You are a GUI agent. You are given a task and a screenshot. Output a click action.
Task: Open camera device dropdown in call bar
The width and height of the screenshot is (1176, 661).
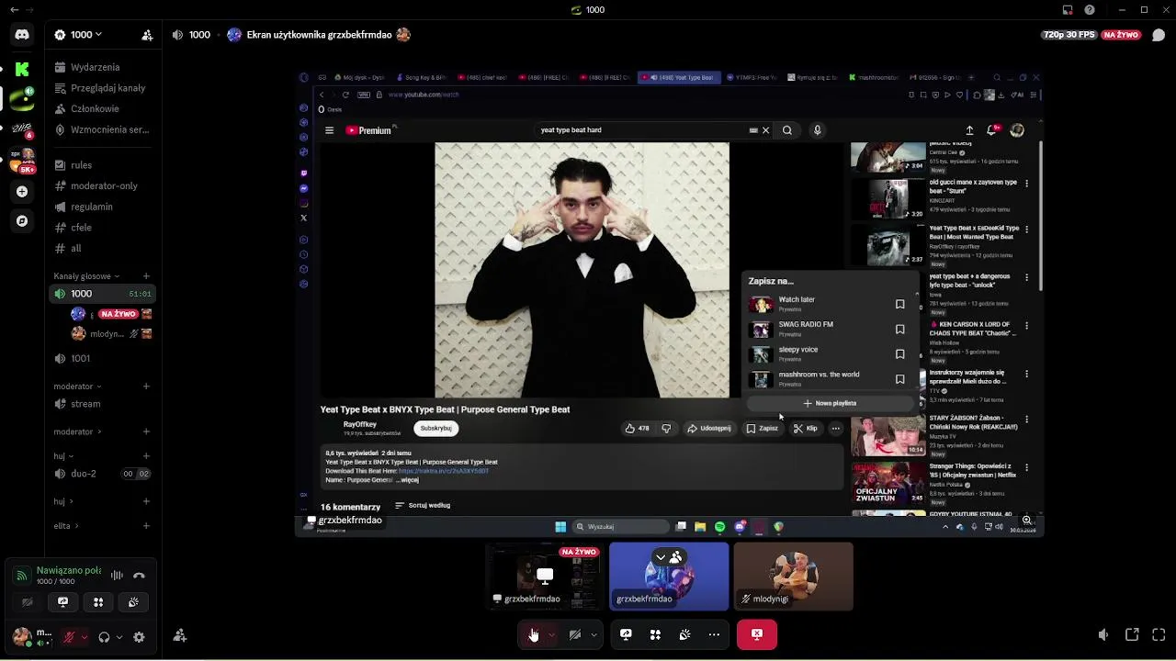(x=594, y=634)
